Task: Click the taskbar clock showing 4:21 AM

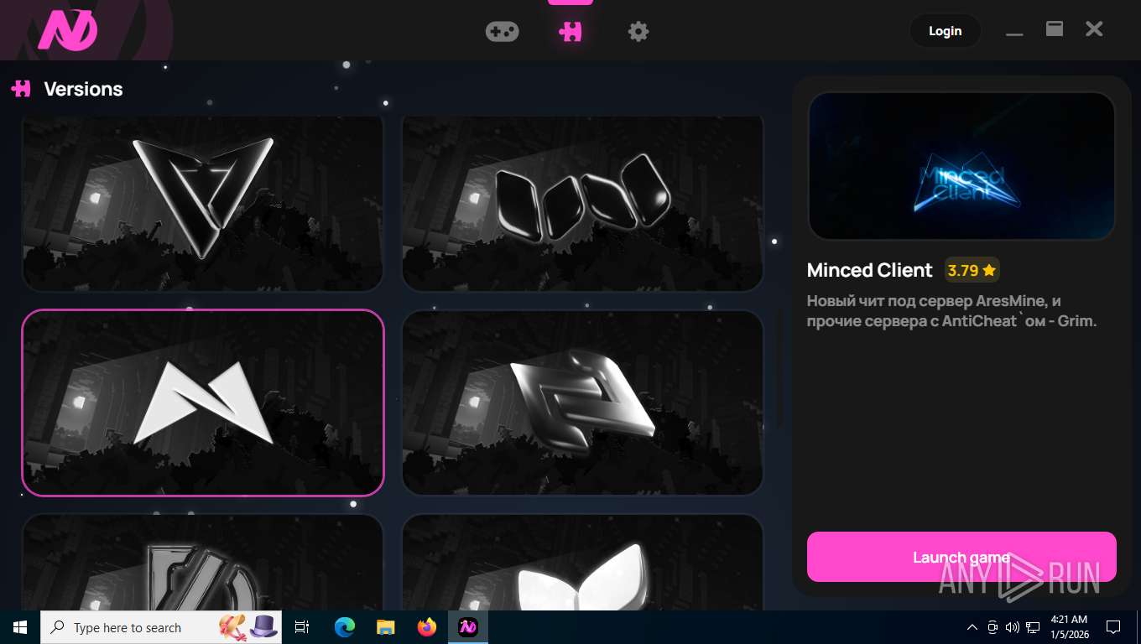Action: (1069, 627)
